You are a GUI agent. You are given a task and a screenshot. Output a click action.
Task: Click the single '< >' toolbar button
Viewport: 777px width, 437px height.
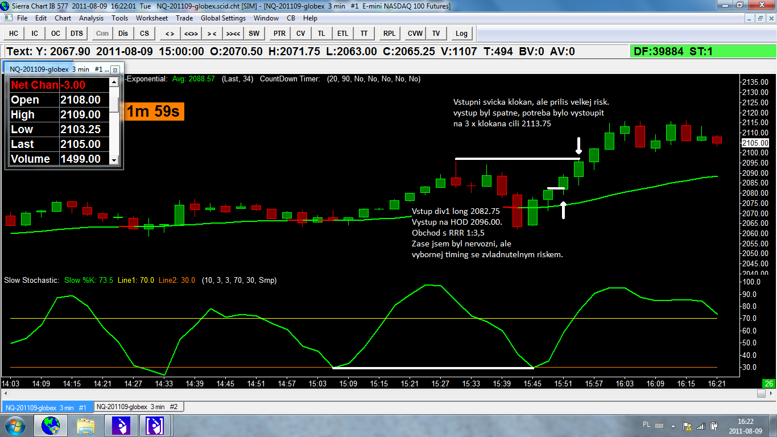point(170,34)
